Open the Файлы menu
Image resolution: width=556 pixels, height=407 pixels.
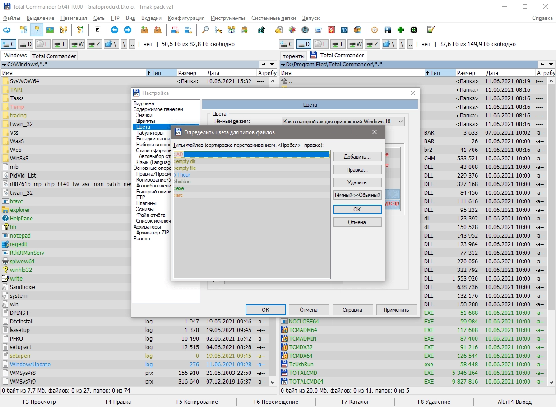pyautogui.click(x=12, y=18)
